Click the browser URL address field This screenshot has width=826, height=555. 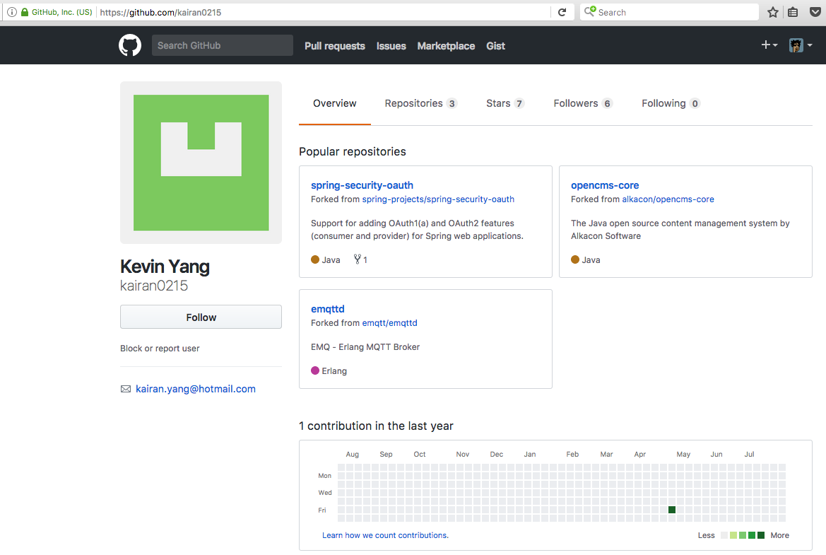(x=324, y=12)
